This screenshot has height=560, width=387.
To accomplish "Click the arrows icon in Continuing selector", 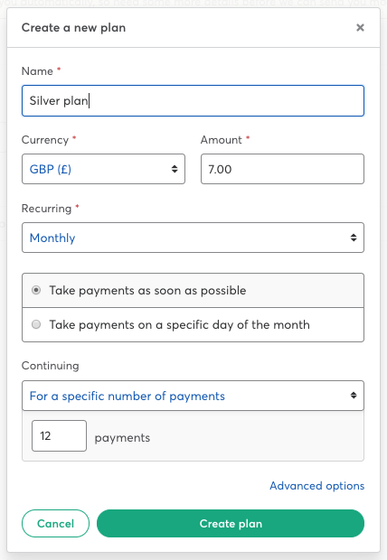I will (x=354, y=396).
